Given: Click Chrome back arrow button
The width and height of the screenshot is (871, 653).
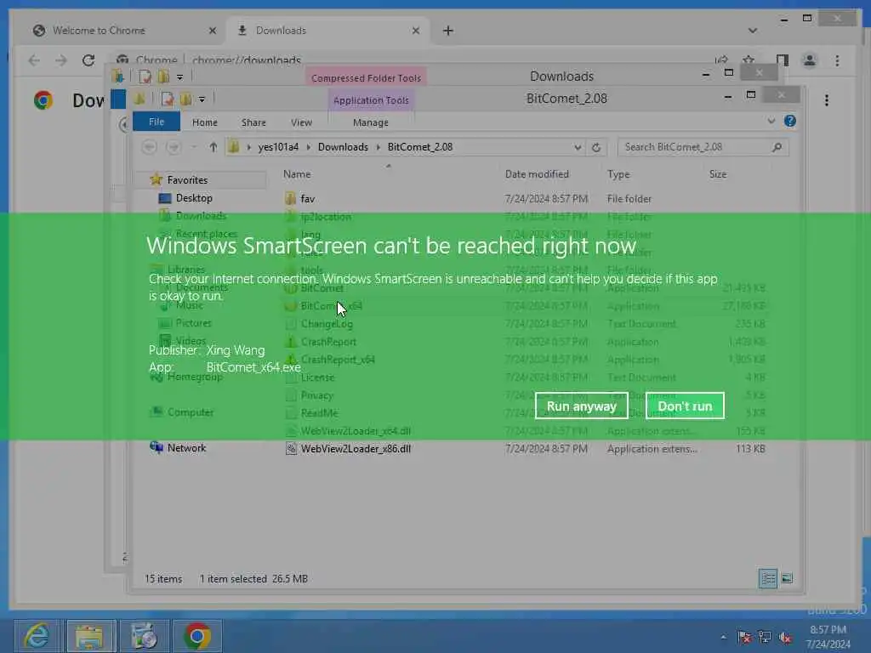Looking at the screenshot, I should pos(34,60).
